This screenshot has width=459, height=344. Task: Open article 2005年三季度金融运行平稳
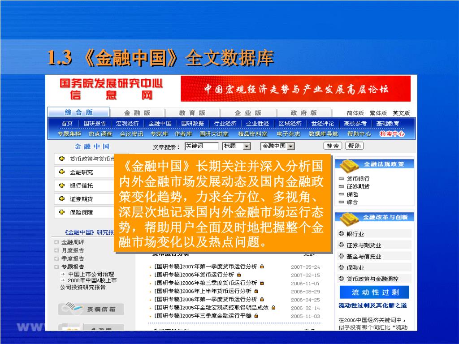[203, 316]
